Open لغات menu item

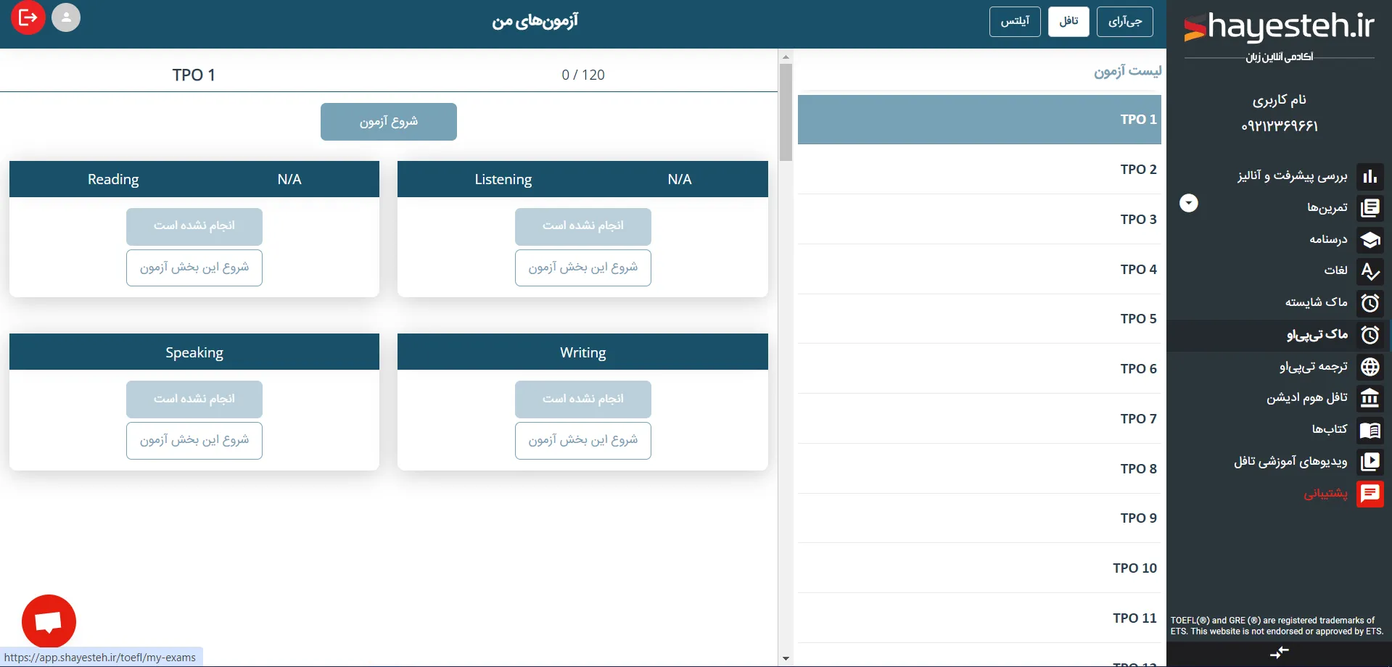[x=1335, y=270]
